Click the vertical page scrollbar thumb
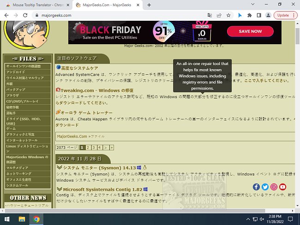 click(298, 36)
